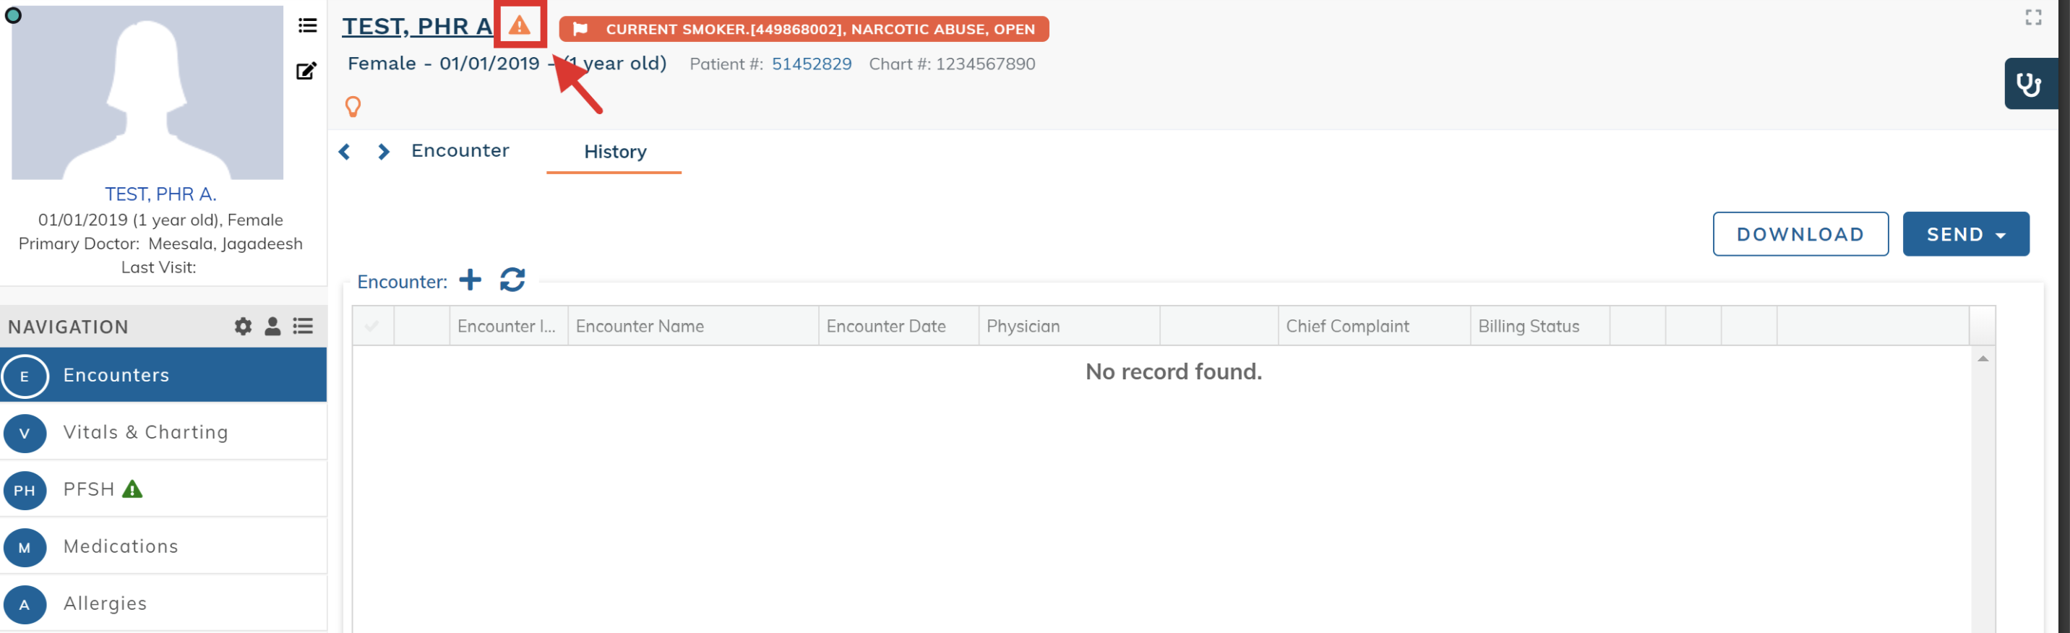Refresh the encounter list
This screenshot has width=2070, height=633.
(x=512, y=280)
